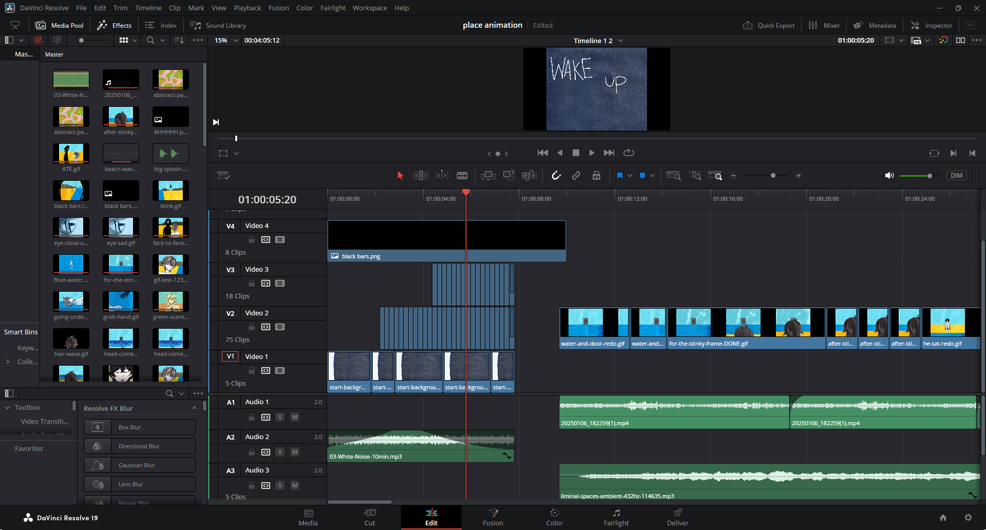Activate the Trim Edit Mode tool
986x530 pixels.
421,176
